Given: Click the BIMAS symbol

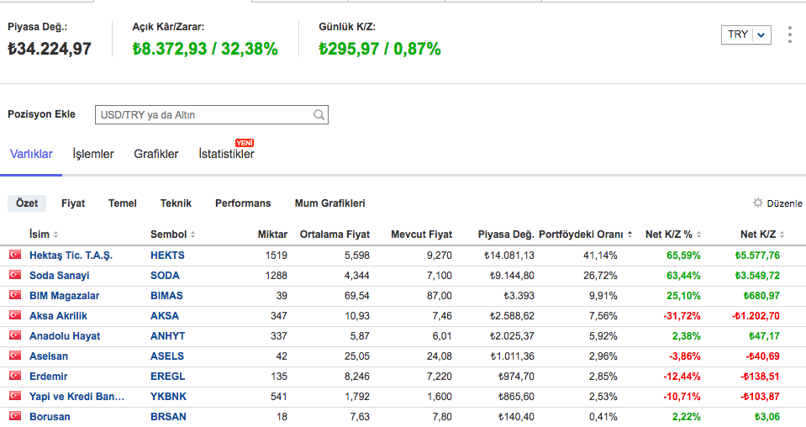Looking at the screenshot, I should point(166,296).
